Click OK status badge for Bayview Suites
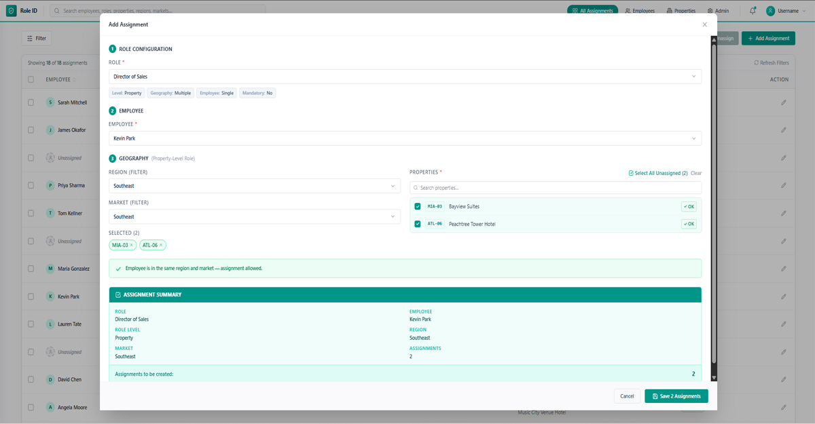 [x=689, y=206]
